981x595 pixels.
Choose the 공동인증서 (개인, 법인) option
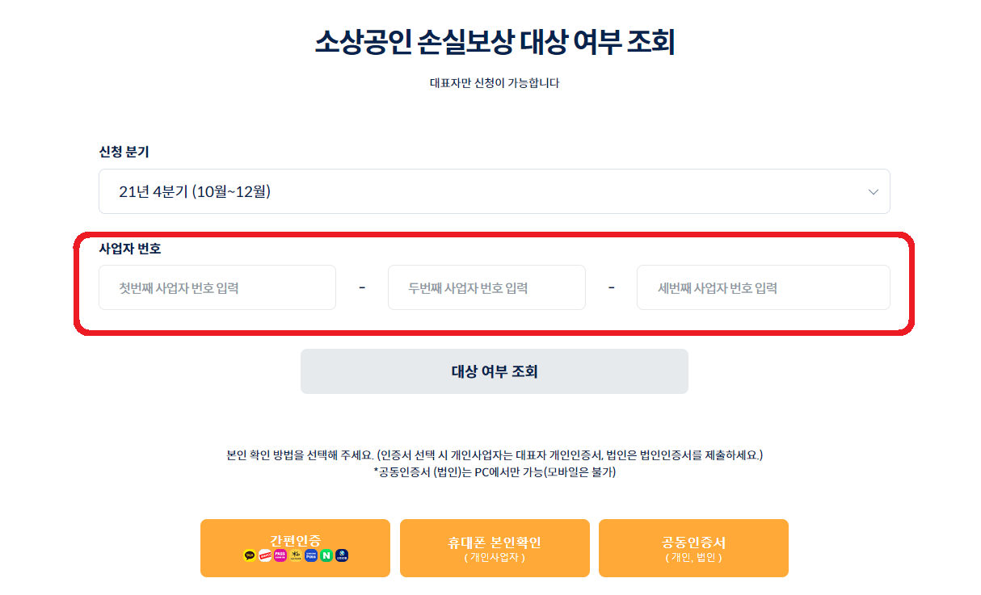click(x=693, y=548)
